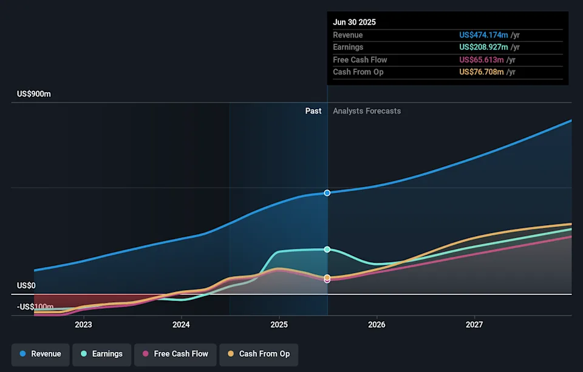
Task: Click the Analysts Forecasts label
Action: (367, 111)
